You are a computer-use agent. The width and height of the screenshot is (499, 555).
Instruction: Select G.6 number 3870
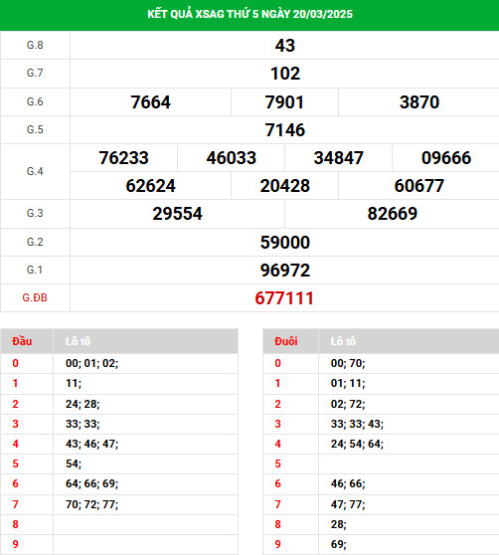coord(419,102)
